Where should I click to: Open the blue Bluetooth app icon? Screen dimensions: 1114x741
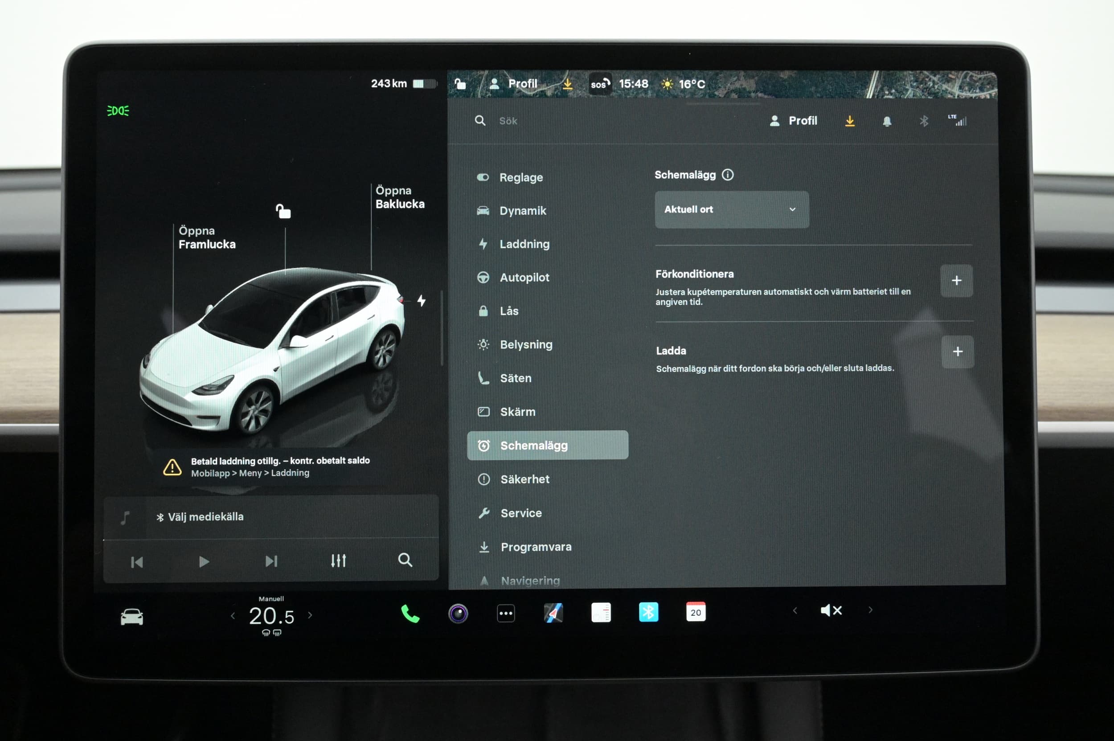click(x=648, y=612)
